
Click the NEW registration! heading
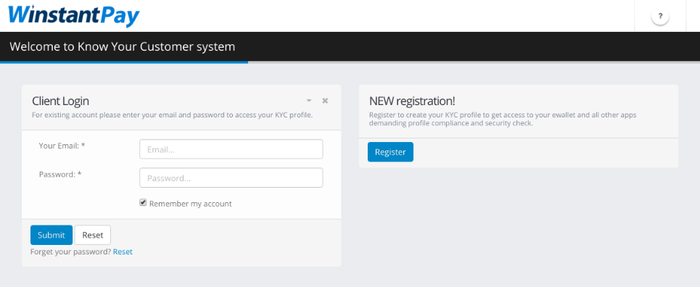[x=412, y=101]
